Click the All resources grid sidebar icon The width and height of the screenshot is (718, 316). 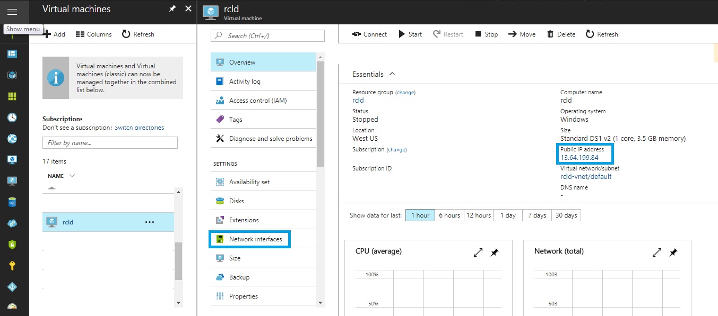point(12,96)
